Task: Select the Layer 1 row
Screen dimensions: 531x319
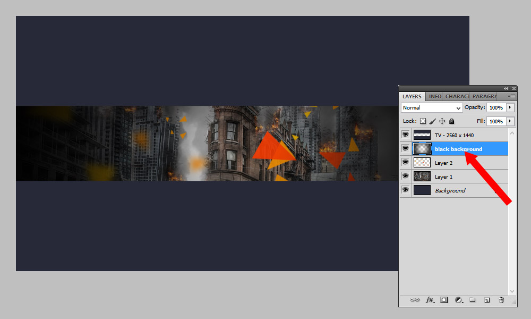Action: point(454,177)
